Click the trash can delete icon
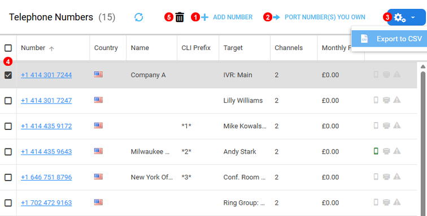Image resolution: width=427 pixels, height=216 pixels. (x=180, y=17)
